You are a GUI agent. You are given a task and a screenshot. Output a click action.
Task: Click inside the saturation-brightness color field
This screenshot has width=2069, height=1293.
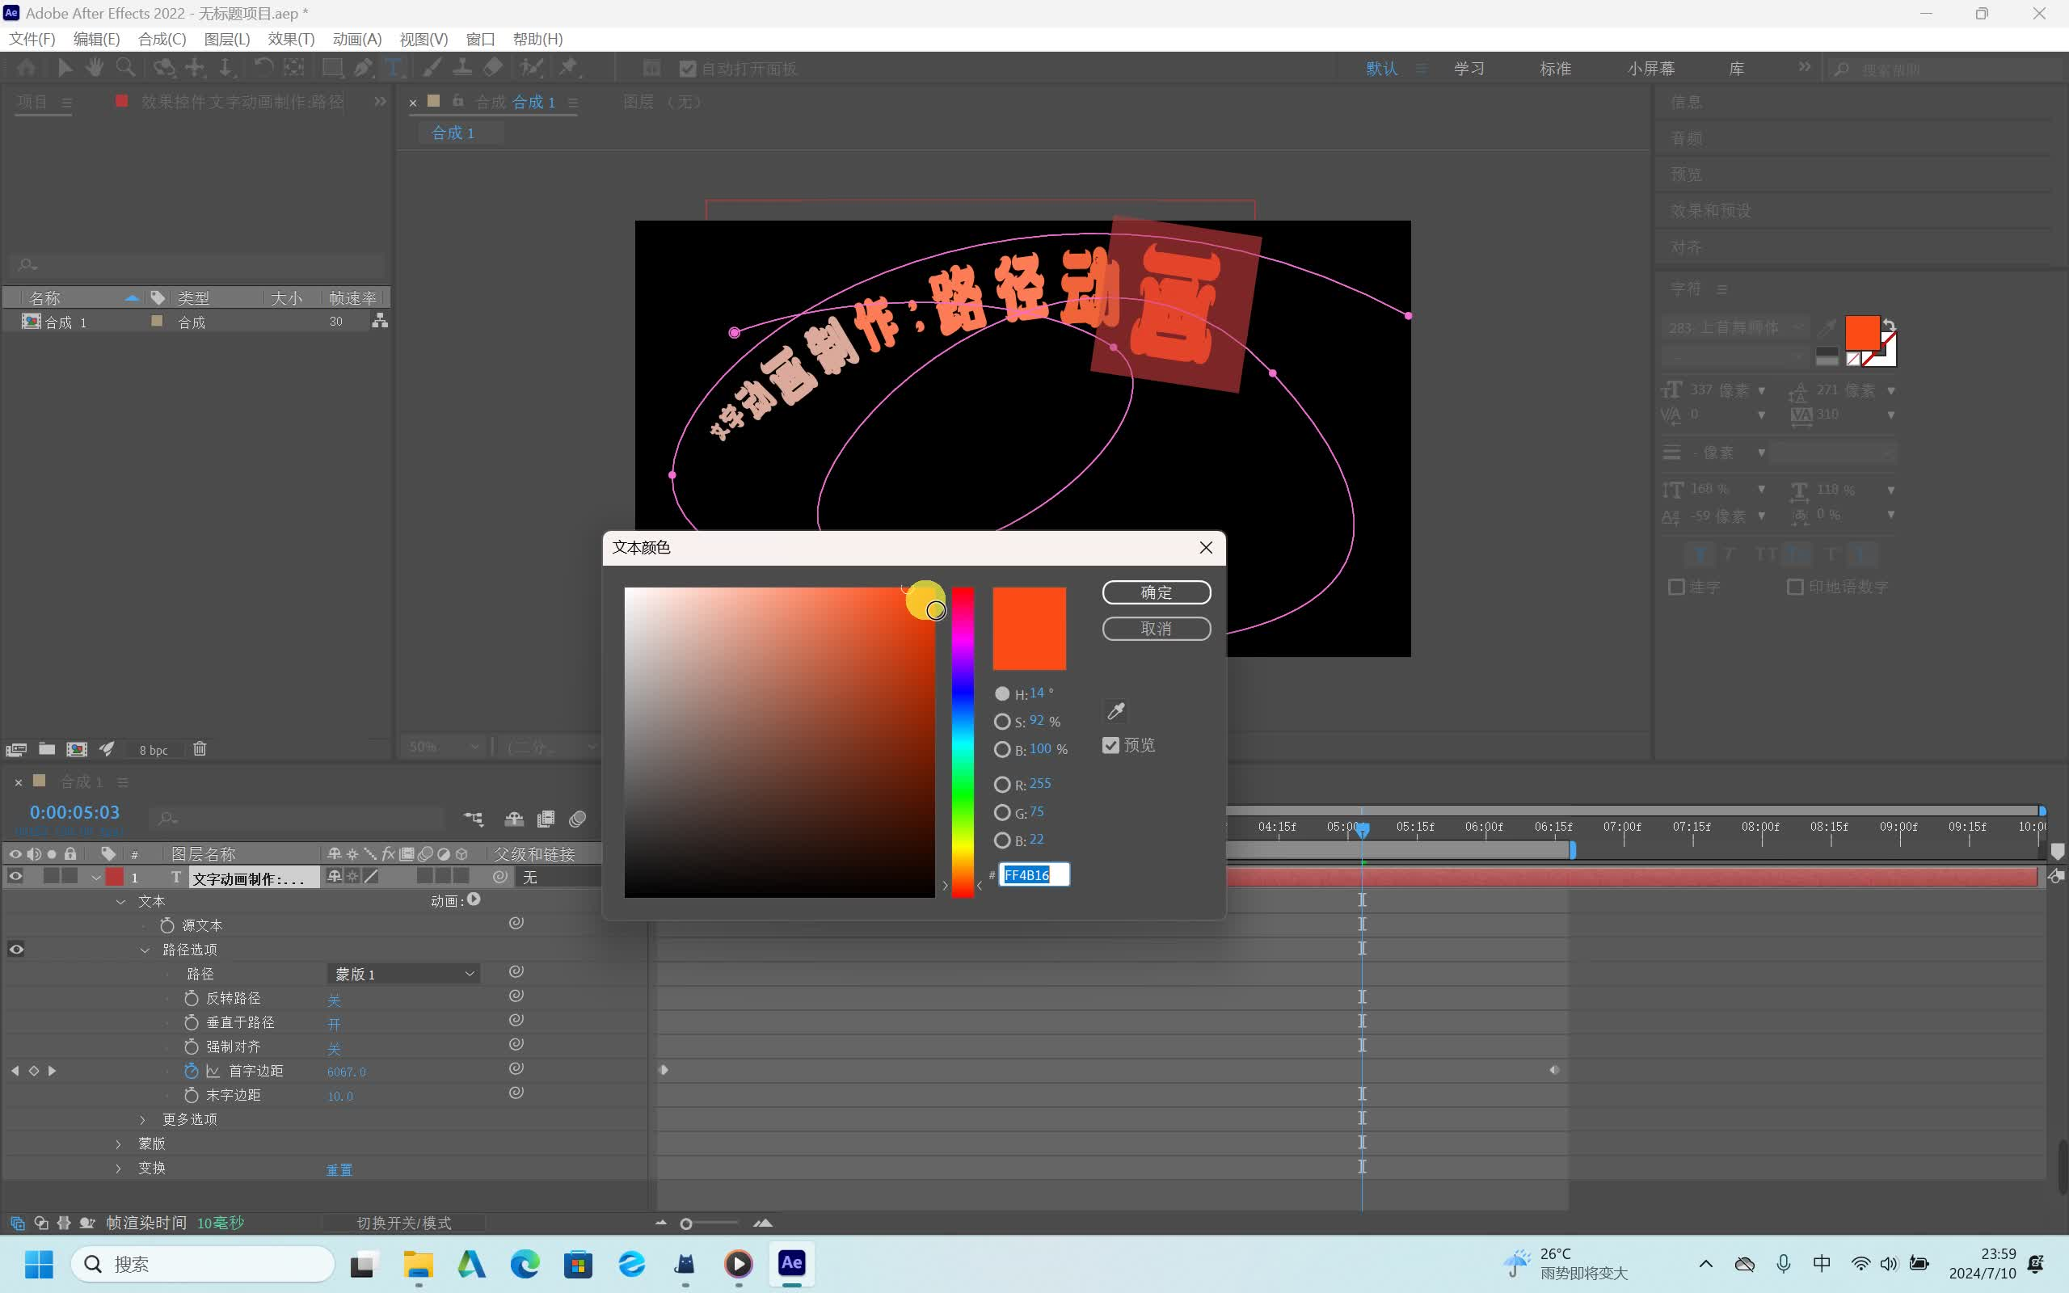(x=779, y=743)
